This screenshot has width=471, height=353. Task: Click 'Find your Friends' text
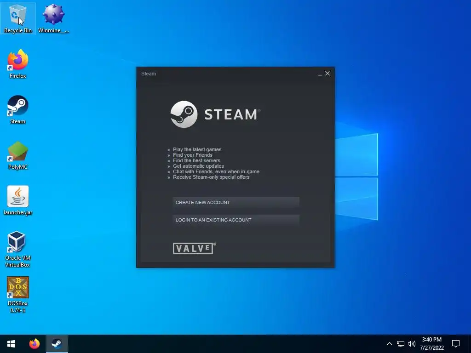[193, 155]
